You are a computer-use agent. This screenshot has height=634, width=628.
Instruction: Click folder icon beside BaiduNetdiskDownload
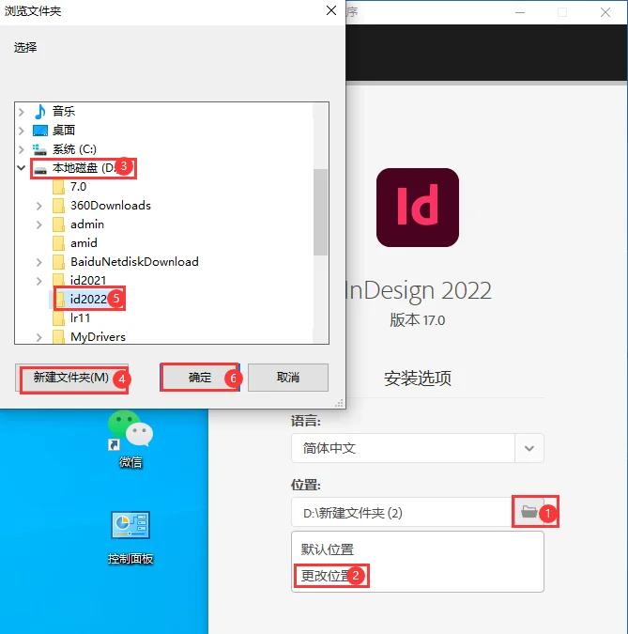point(58,262)
